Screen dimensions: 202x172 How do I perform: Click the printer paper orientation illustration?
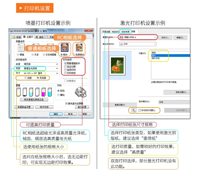81,92
